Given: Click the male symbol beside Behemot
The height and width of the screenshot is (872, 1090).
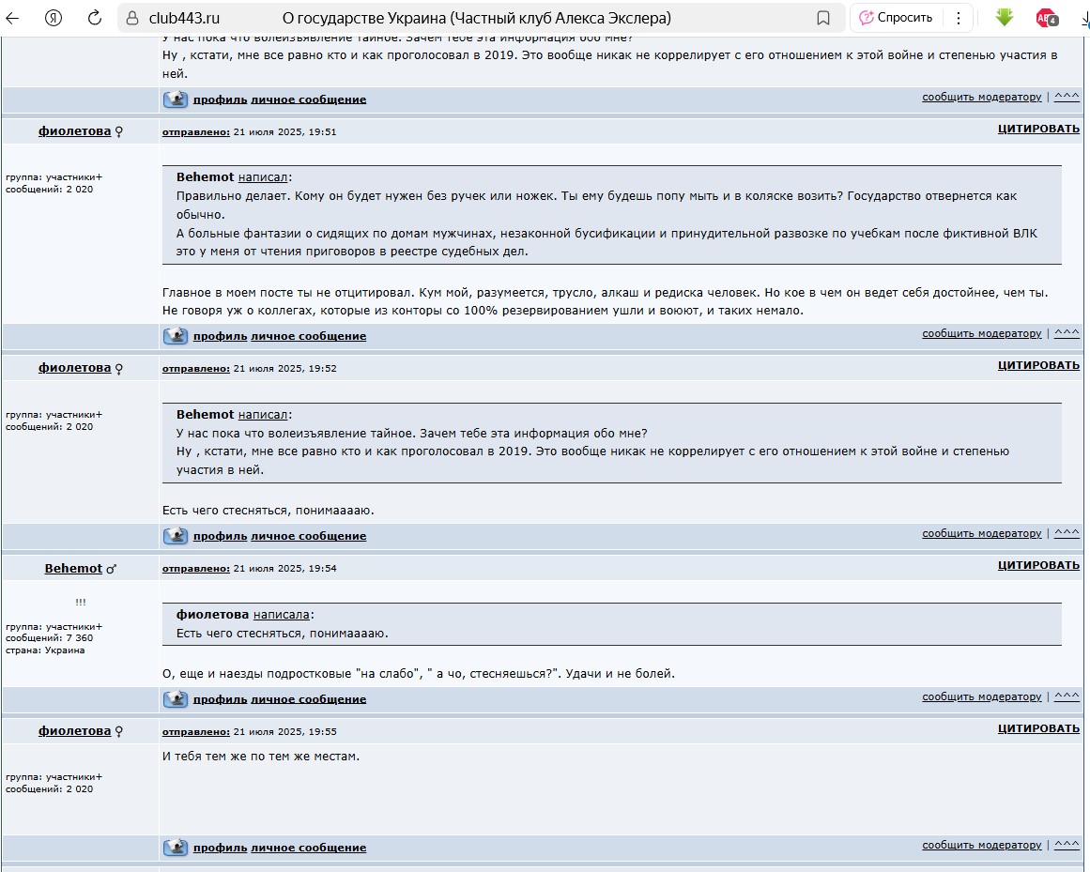Looking at the screenshot, I should [111, 569].
